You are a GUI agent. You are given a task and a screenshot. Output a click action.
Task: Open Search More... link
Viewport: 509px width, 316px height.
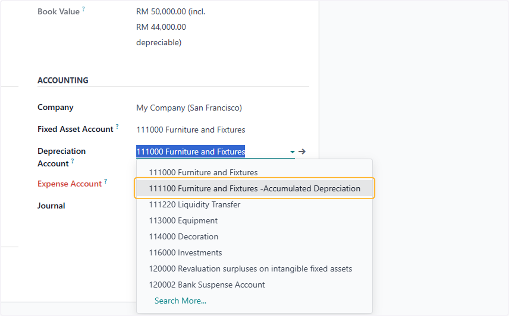tap(180, 301)
